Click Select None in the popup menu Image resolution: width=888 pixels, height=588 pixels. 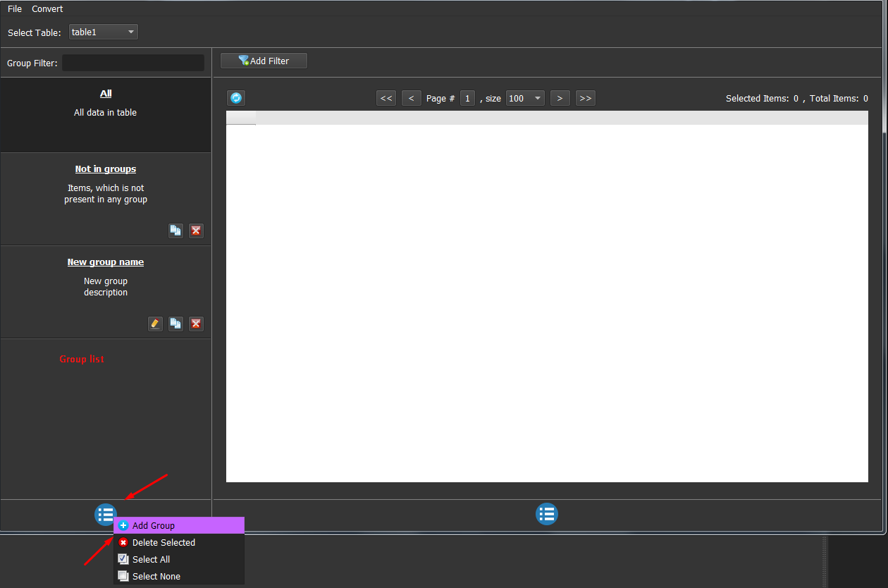pyautogui.click(x=156, y=576)
